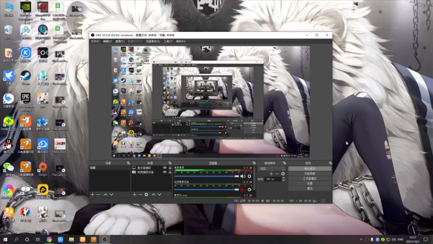Undock the Audio Mixer panel via float icon
This screenshot has width=433, height=244.
pos(254,163)
